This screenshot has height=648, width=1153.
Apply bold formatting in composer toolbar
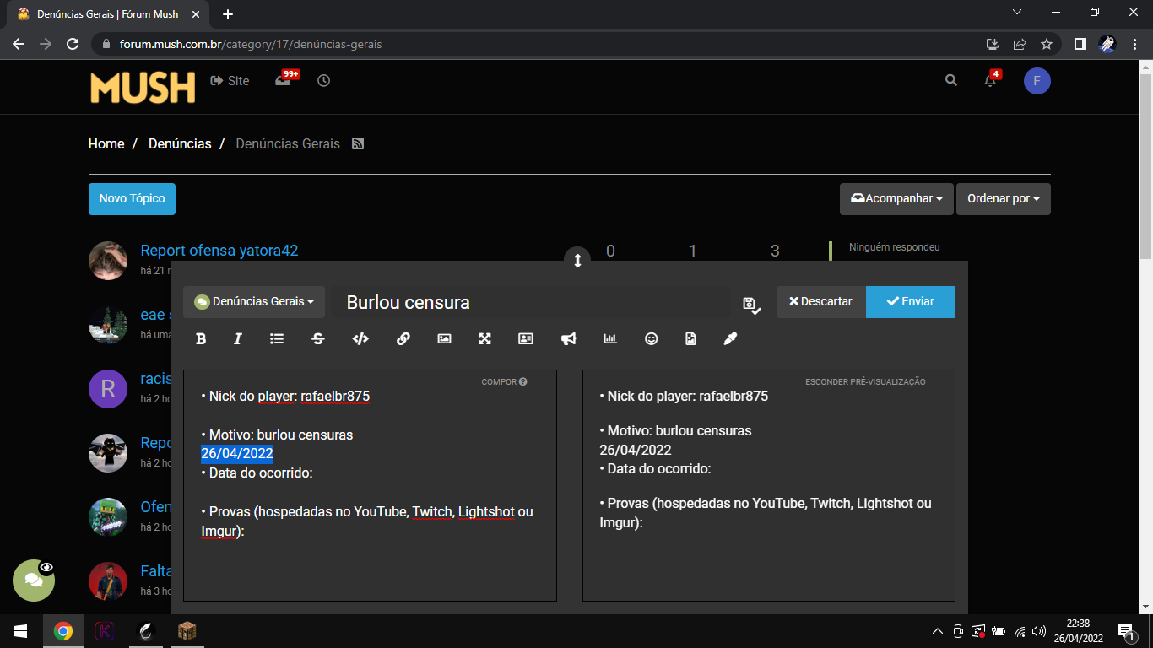[201, 338]
